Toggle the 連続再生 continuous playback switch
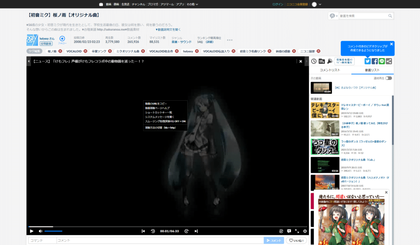The height and width of the screenshot is (245, 420). [389, 79]
